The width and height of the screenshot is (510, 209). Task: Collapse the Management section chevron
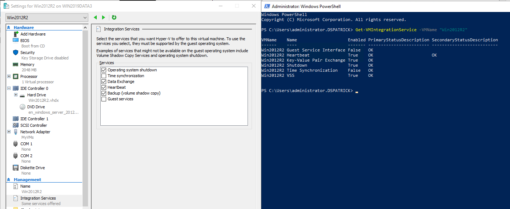pos(8,180)
